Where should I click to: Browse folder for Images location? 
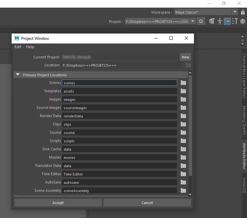[183, 99]
